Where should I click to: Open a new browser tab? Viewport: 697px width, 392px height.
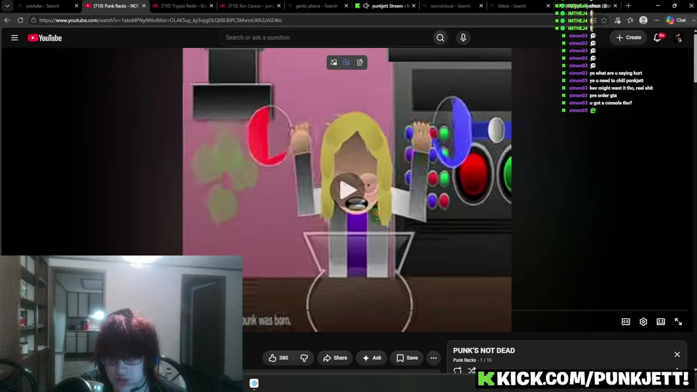pyautogui.click(x=628, y=6)
